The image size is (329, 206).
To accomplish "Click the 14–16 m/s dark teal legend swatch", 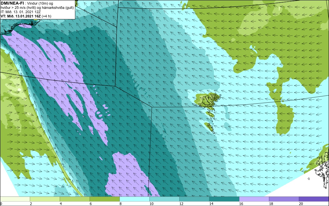I will tap(224, 199).
